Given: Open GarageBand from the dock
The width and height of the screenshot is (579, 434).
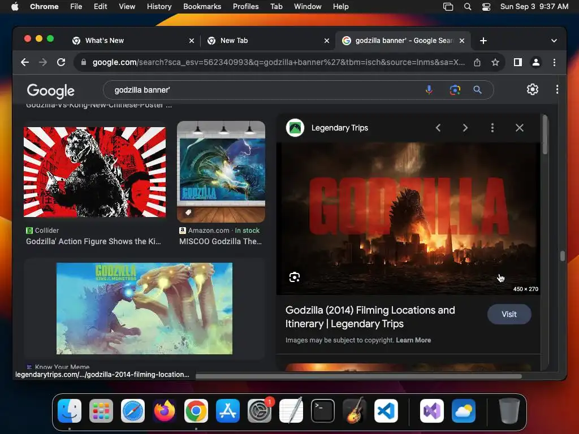Looking at the screenshot, I should (x=355, y=411).
